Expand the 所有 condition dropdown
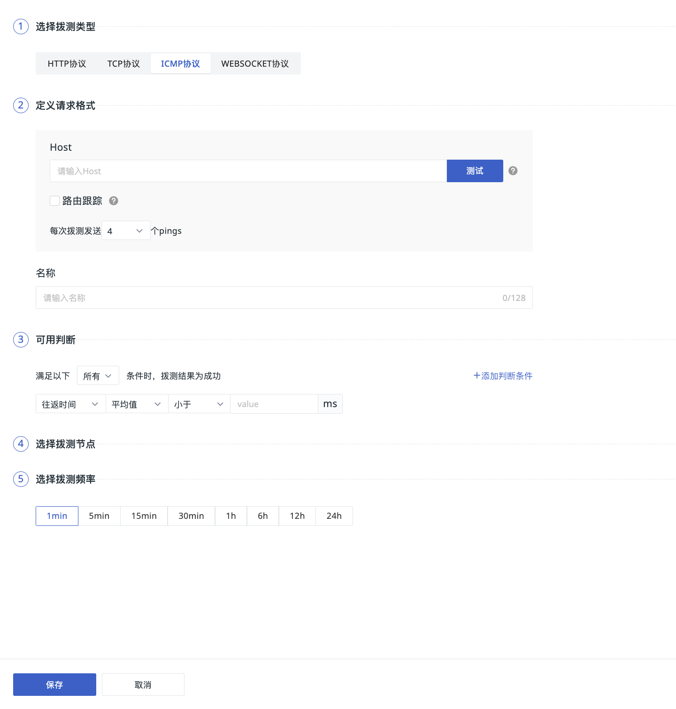 [x=98, y=376]
